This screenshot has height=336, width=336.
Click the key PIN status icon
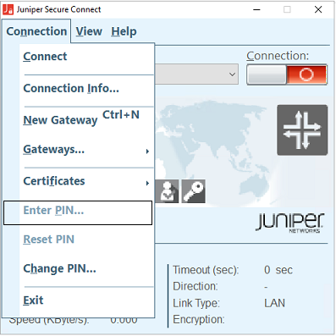pyautogui.click(x=194, y=191)
